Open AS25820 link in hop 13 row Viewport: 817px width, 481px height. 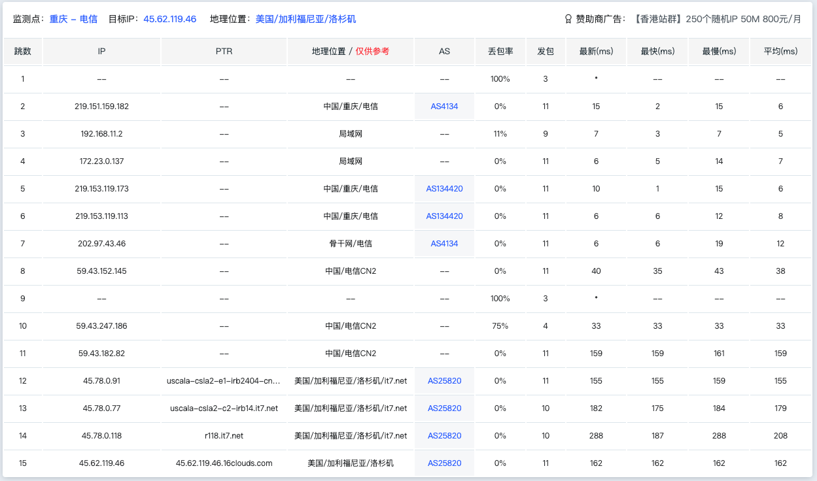444,408
